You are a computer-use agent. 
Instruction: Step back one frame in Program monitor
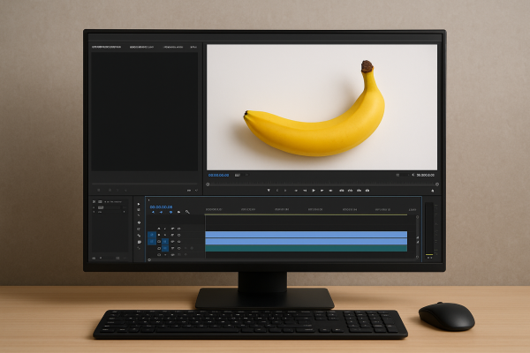305,191
